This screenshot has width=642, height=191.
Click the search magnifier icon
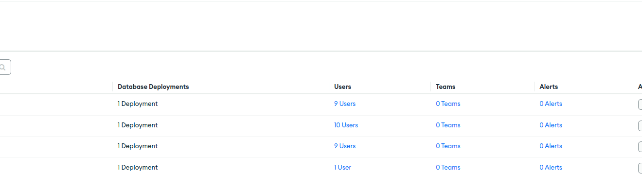[2, 68]
